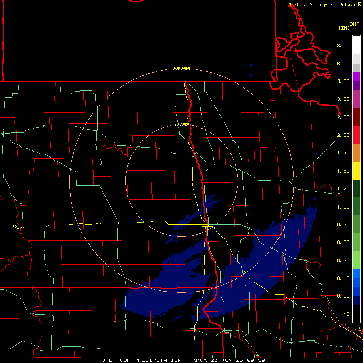
Task: Click the 100 NMI range ring label
Action: tap(181, 68)
